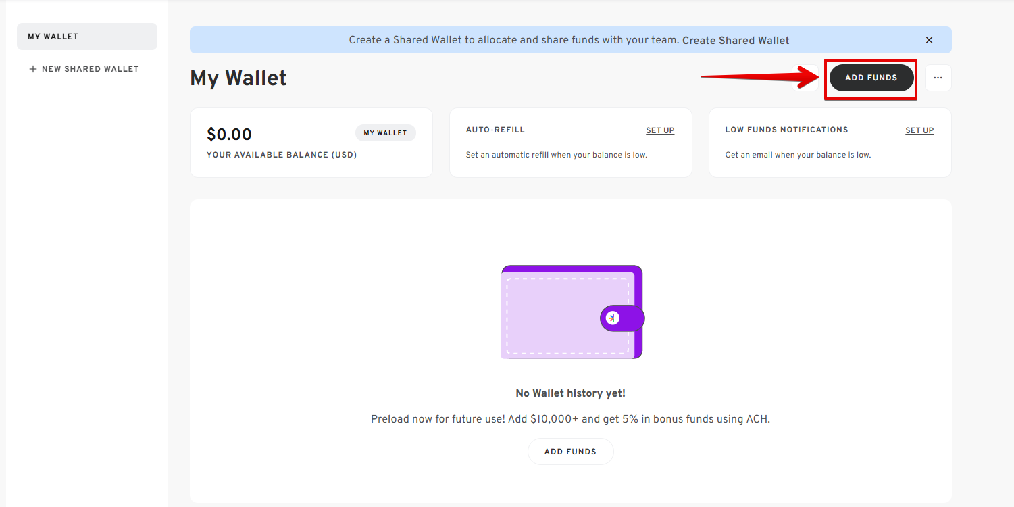Image resolution: width=1014 pixels, height=507 pixels.
Task: Click the dark Add Funds button
Action: (871, 78)
